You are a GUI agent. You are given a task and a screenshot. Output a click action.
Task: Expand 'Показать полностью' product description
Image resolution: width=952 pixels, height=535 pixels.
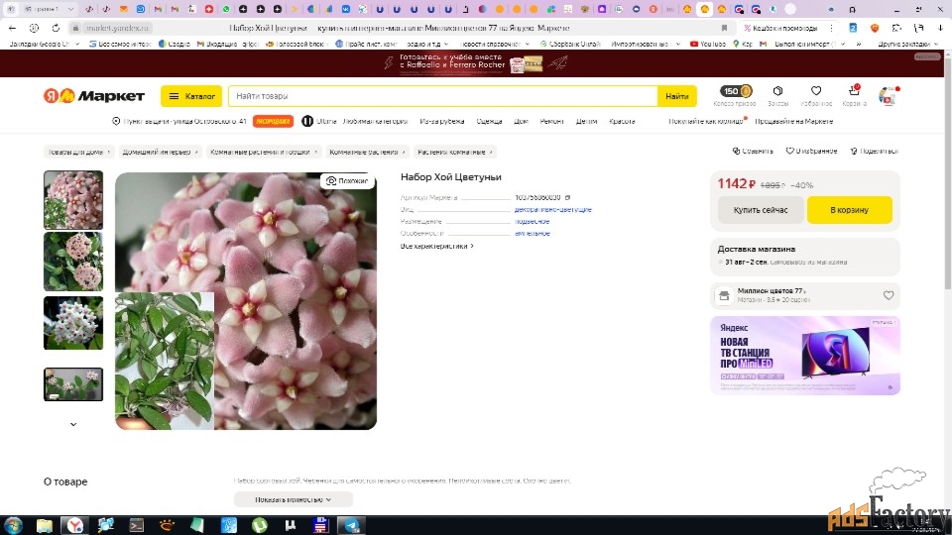(x=293, y=499)
